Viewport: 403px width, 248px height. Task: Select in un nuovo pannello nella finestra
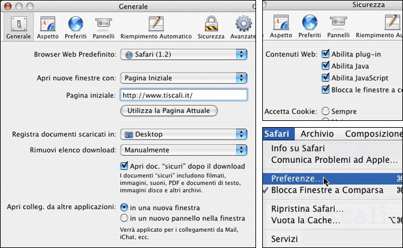tap(124, 218)
